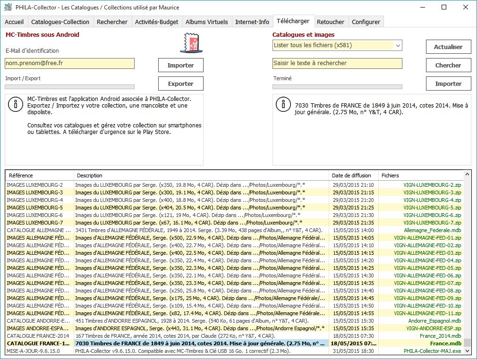Sort by Fichiers column header
This screenshot has height=359, width=477.
pyautogui.click(x=421, y=175)
